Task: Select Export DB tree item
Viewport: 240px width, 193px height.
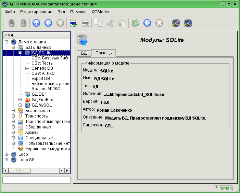Action: tap(40, 79)
